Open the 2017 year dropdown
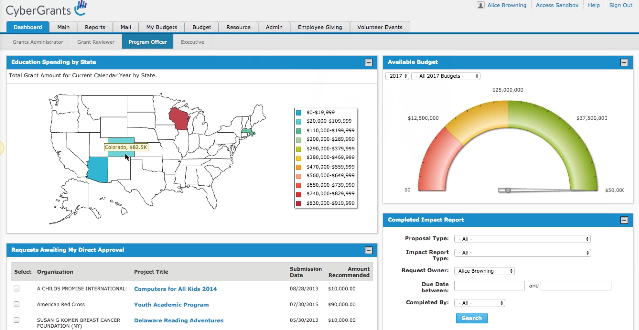This screenshot has height=330, width=639. 397,76
